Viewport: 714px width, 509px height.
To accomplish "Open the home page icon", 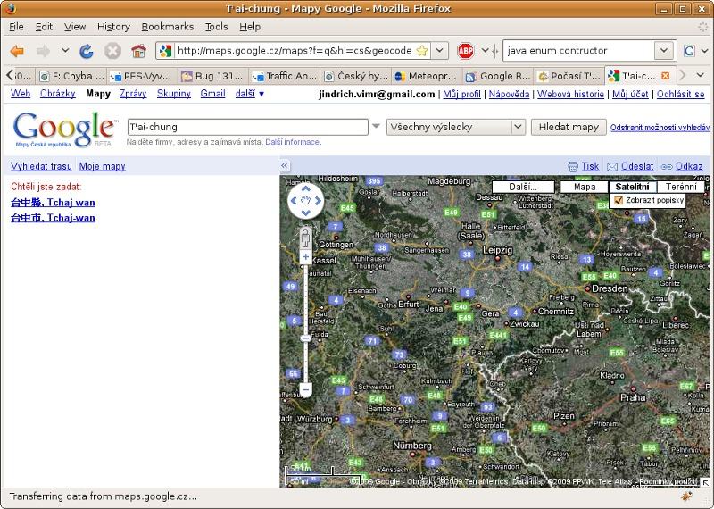I will [x=139, y=51].
